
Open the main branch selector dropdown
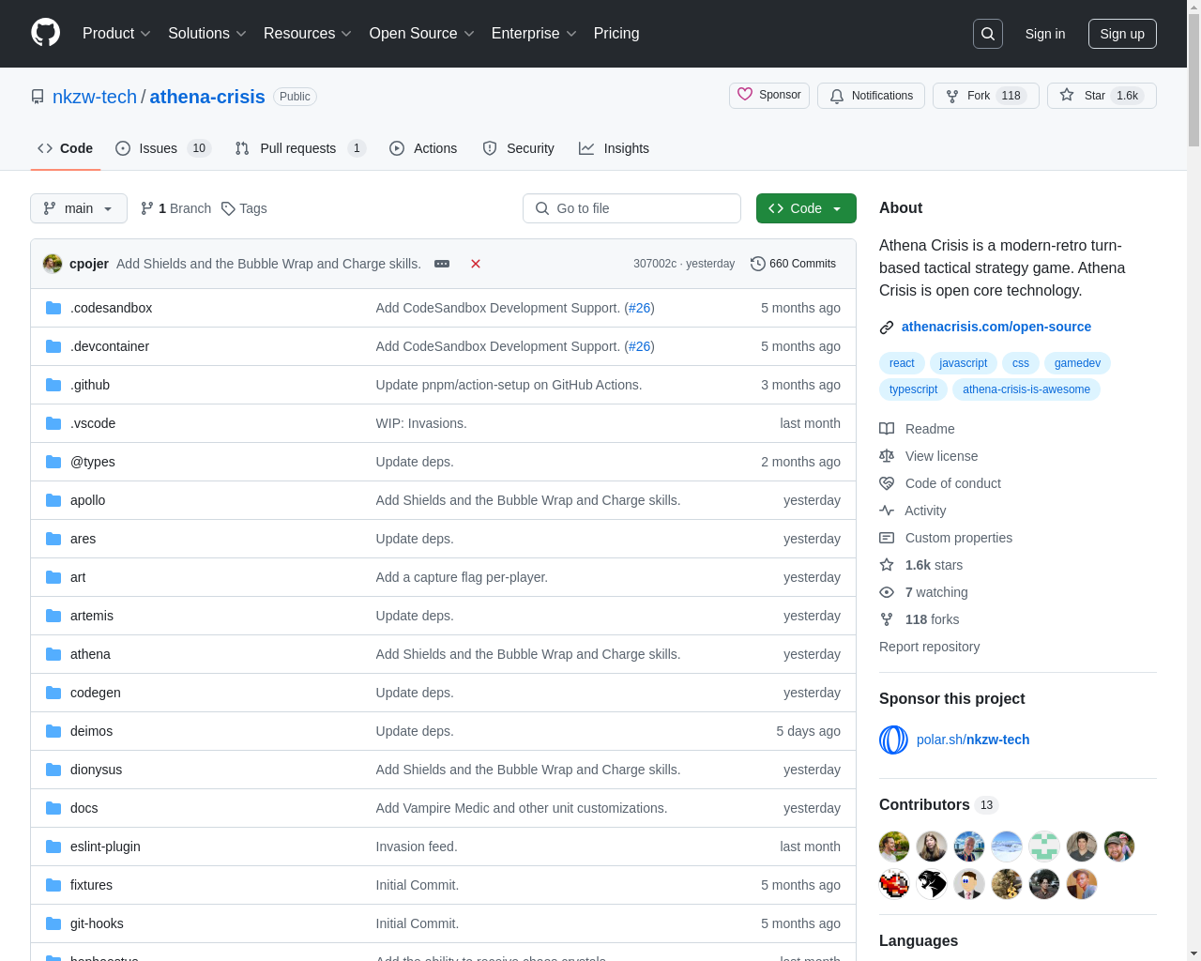79,208
